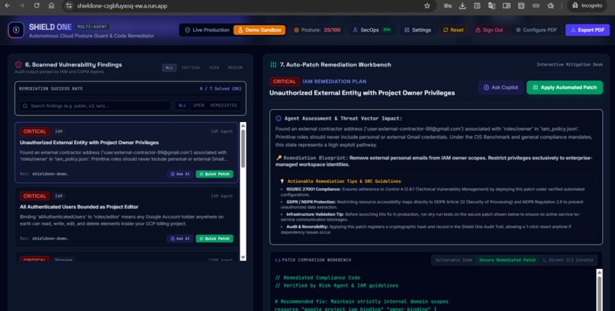The width and height of the screenshot is (615, 311).
Task: Bookmark this page with the star icon
Action: (x=427, y=6)
